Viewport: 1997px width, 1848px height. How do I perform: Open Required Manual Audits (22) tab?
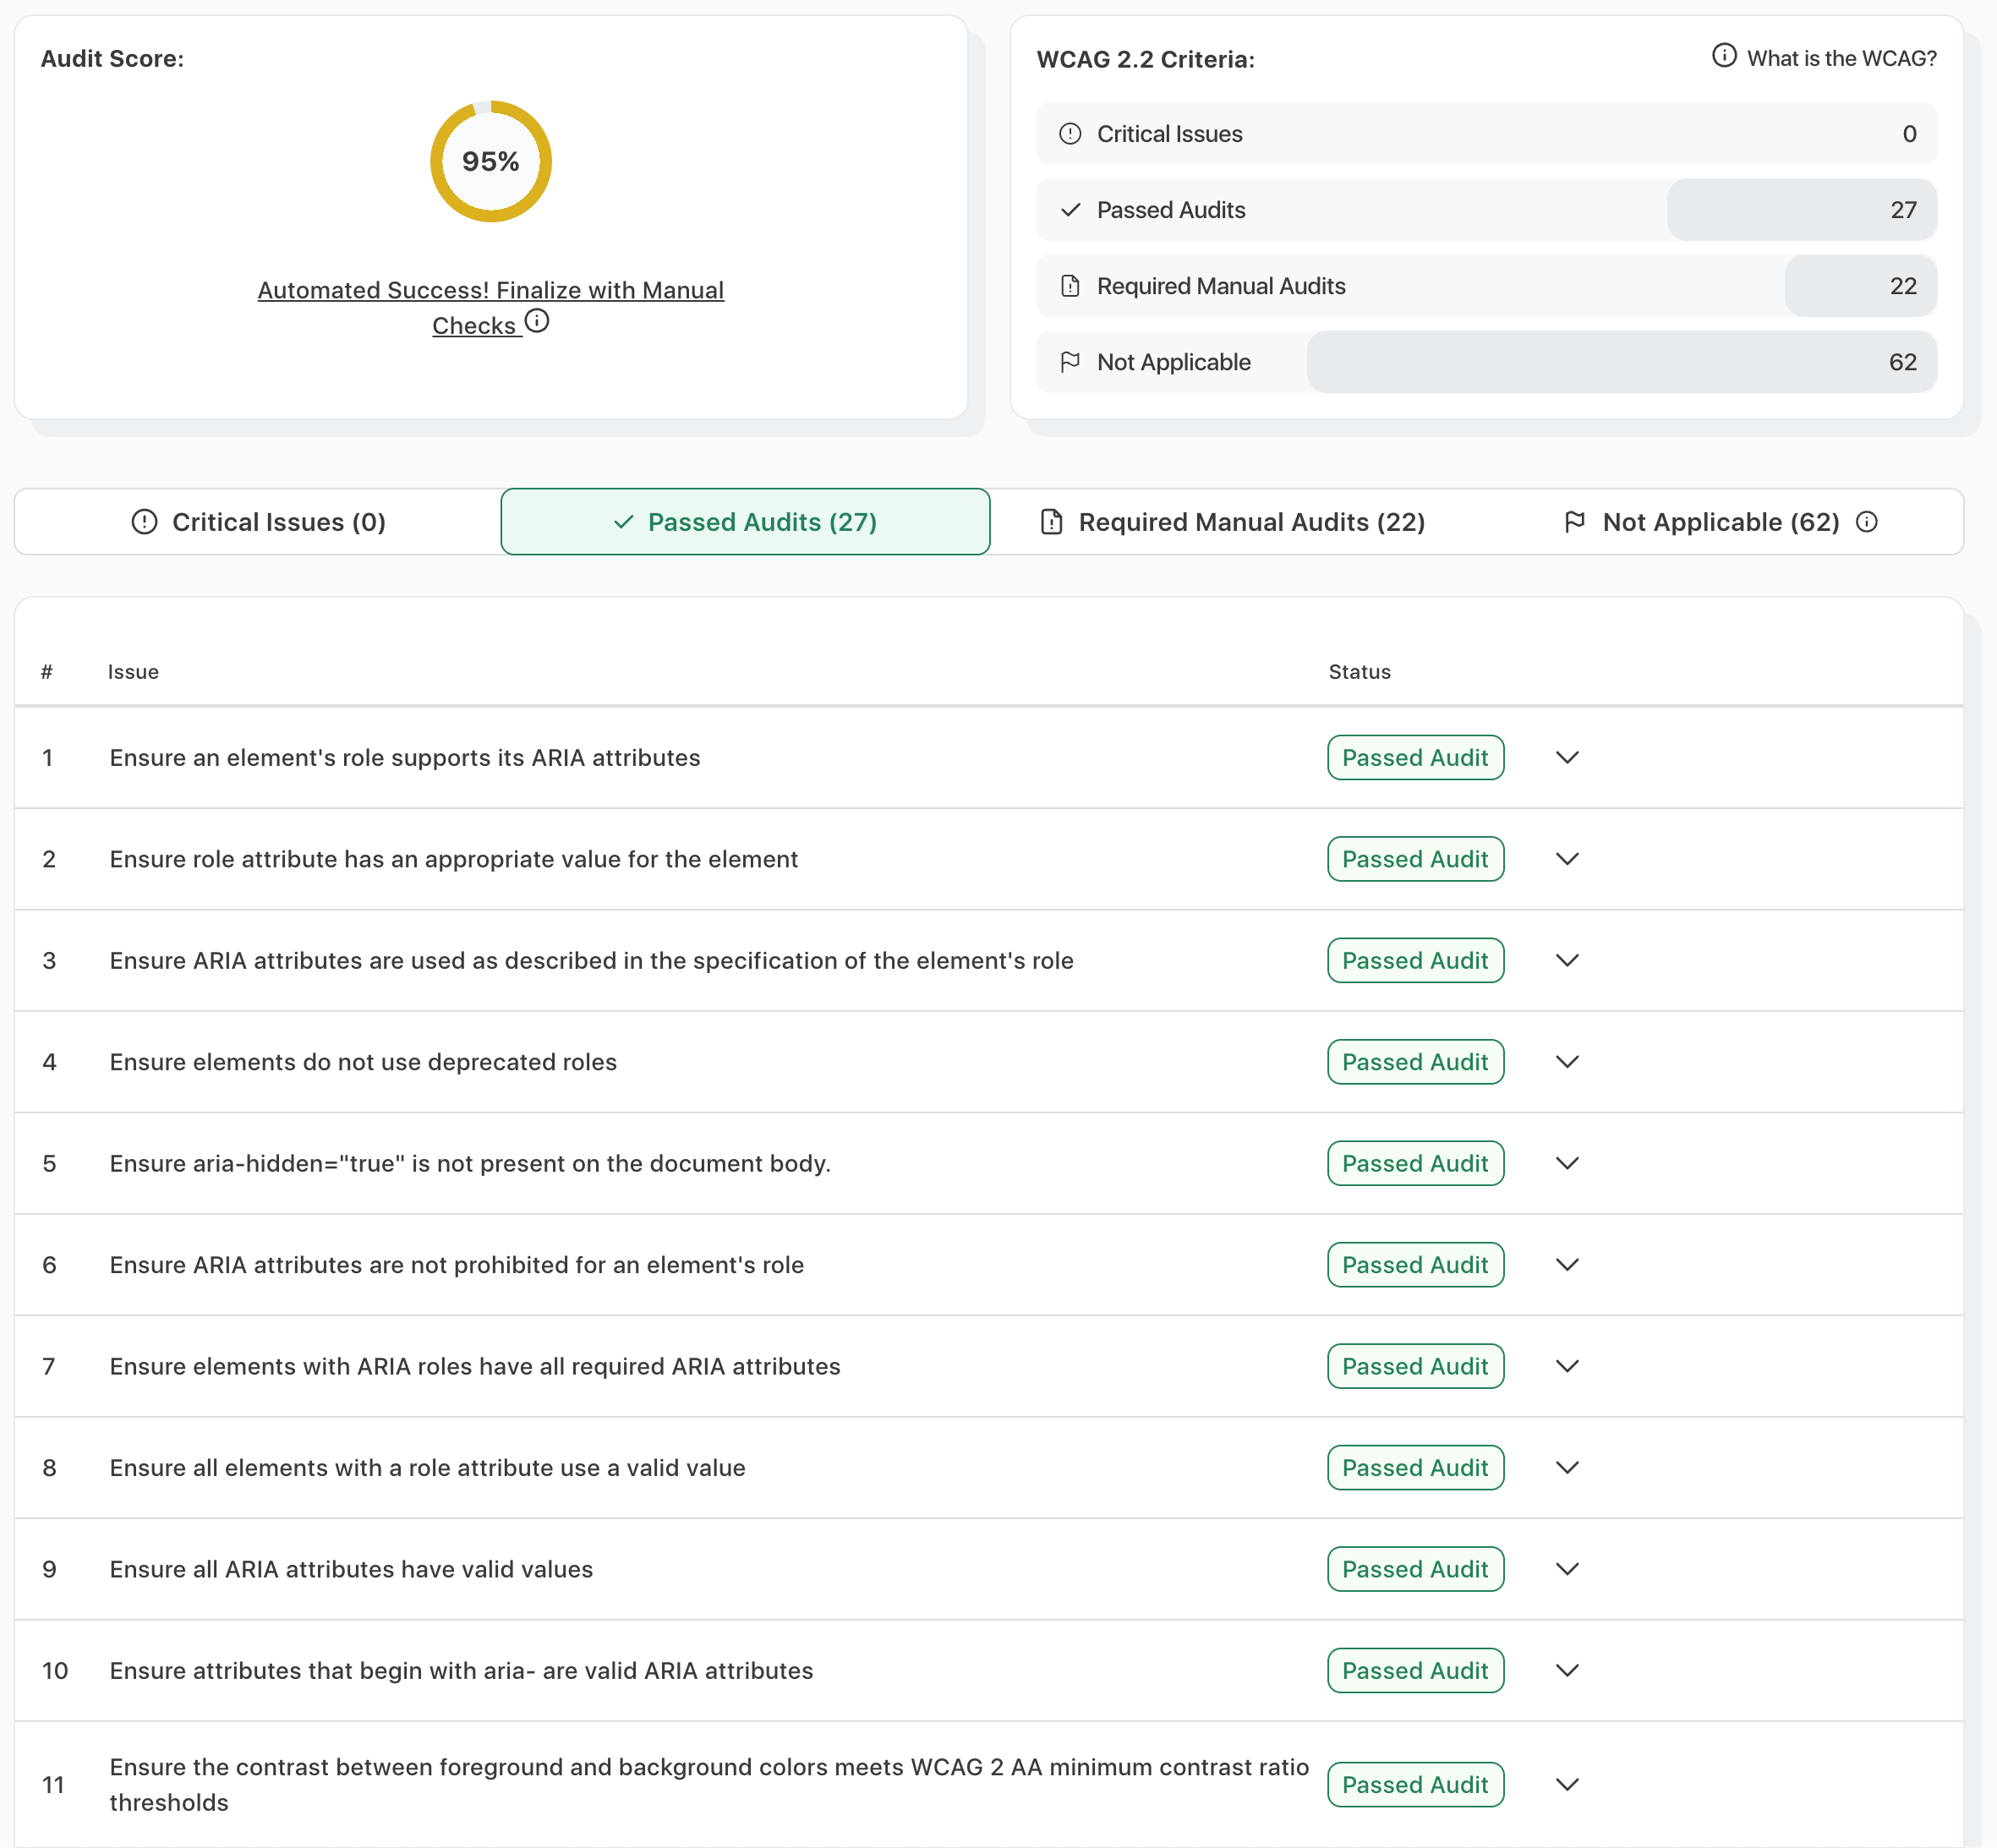click(1233, 522)
